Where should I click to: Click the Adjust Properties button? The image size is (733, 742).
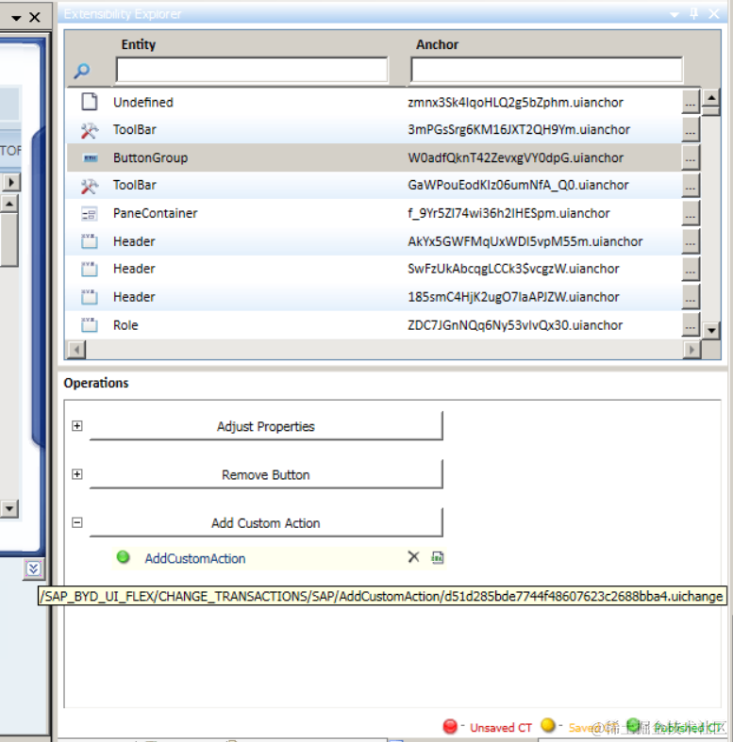click(x=266, y=426)
